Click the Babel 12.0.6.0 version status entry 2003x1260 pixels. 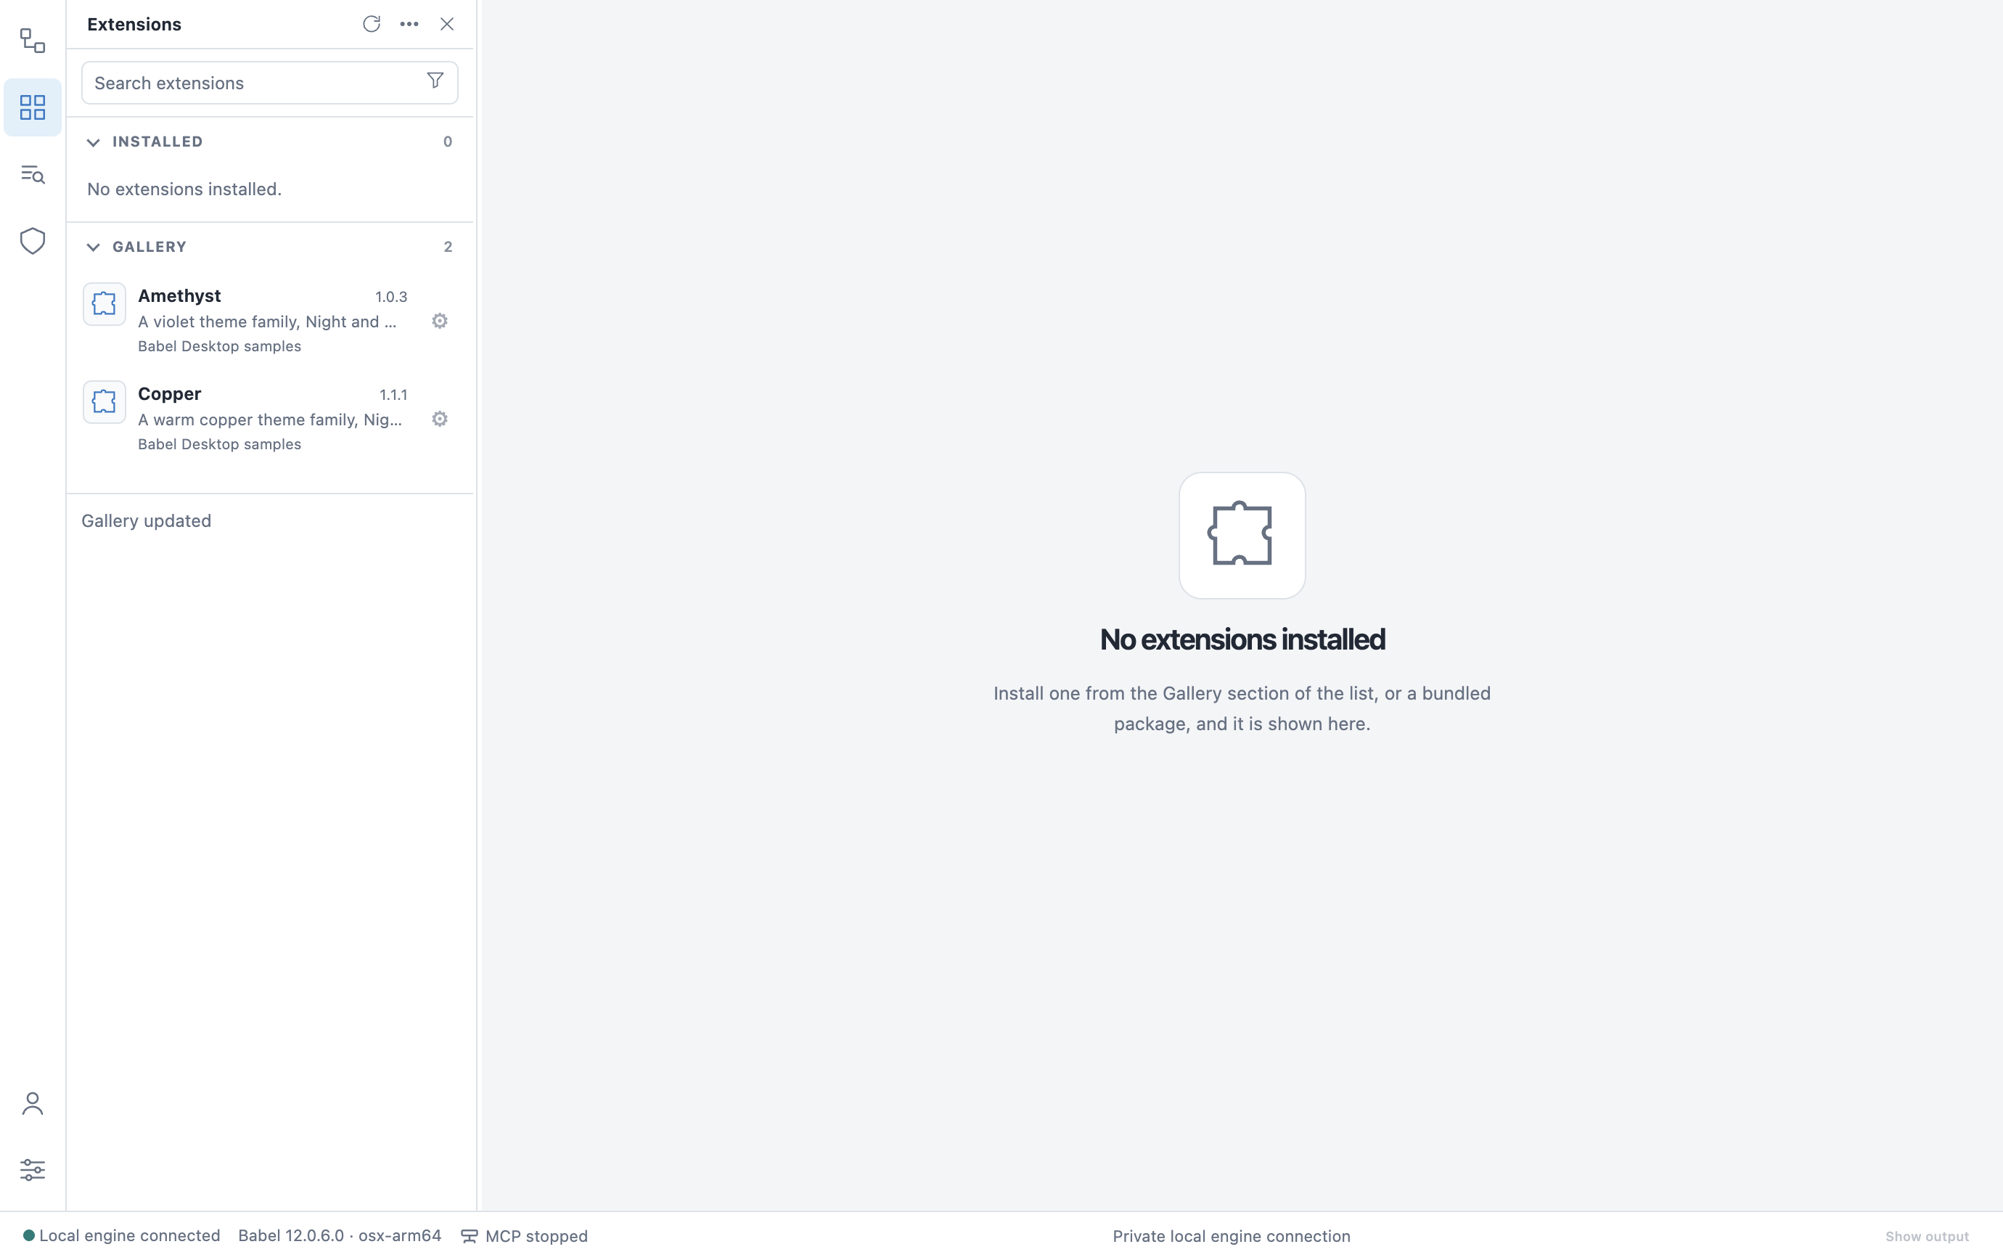tap(340, 1236)
